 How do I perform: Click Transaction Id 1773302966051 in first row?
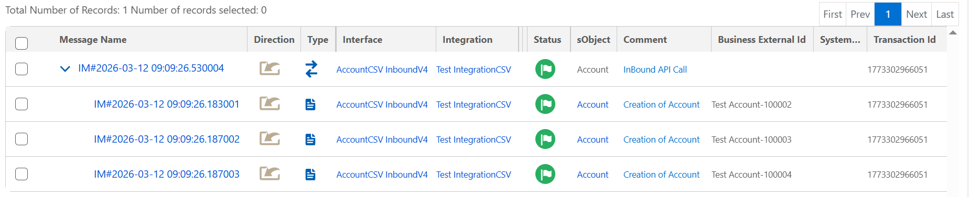[897, 69]
